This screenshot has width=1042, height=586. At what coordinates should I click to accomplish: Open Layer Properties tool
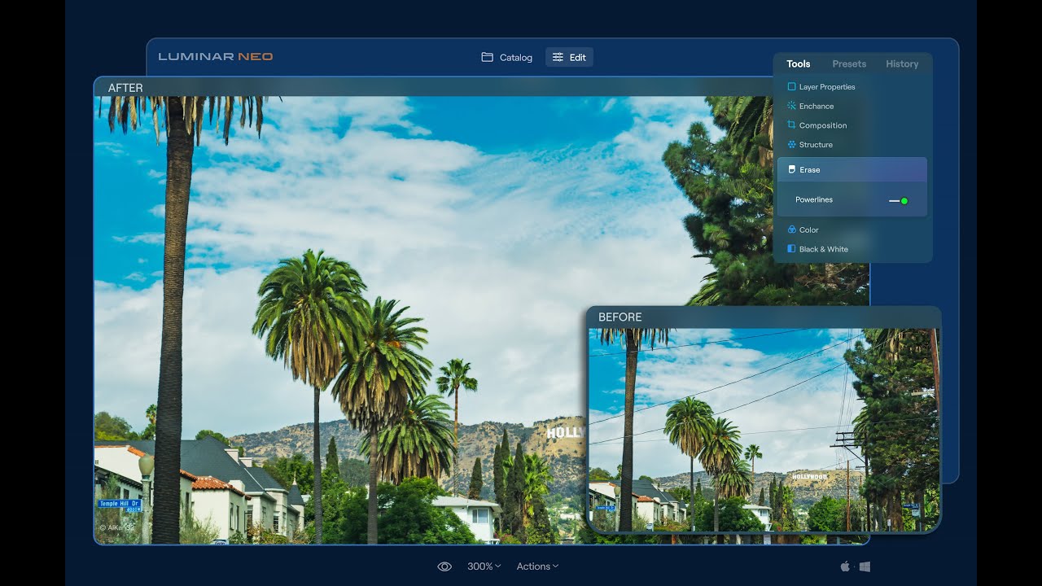[827, 86]
